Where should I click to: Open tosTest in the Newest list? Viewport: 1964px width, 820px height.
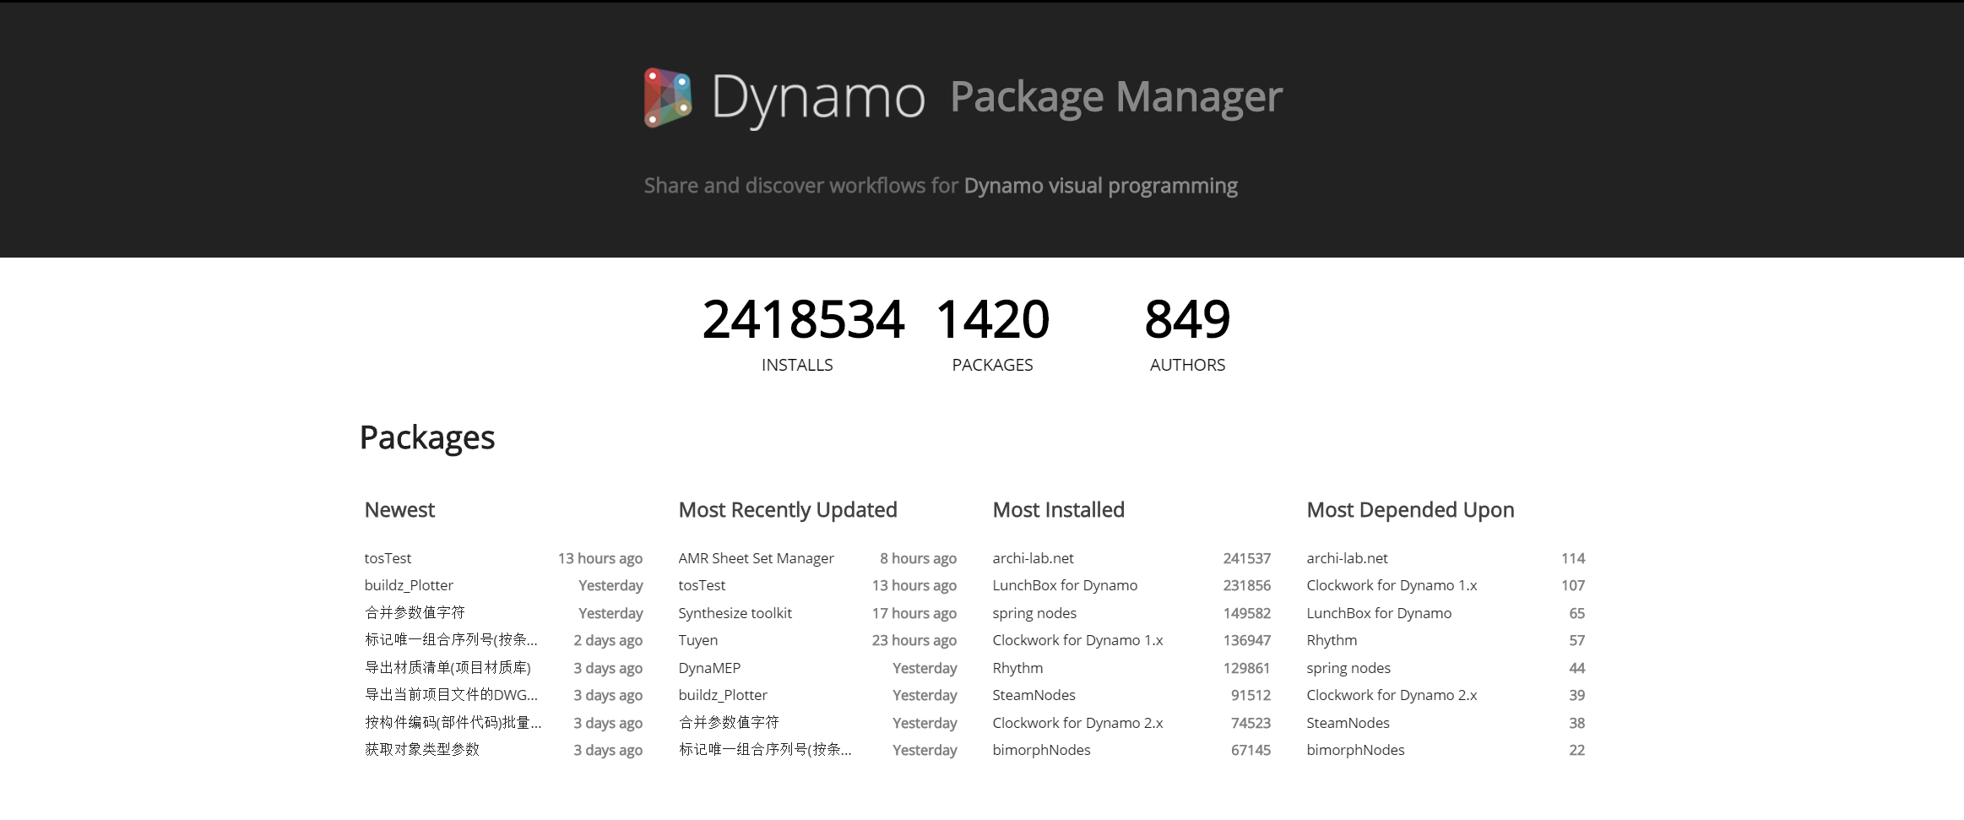tap(388, 558)
